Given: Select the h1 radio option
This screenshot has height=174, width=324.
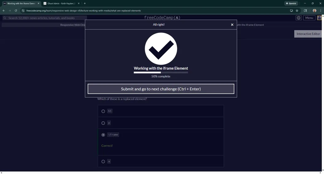Looking at the screenshot, I should 103,111.
